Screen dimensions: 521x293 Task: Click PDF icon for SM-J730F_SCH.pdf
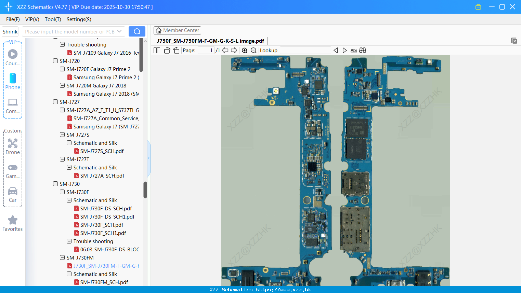click(77, 225)
